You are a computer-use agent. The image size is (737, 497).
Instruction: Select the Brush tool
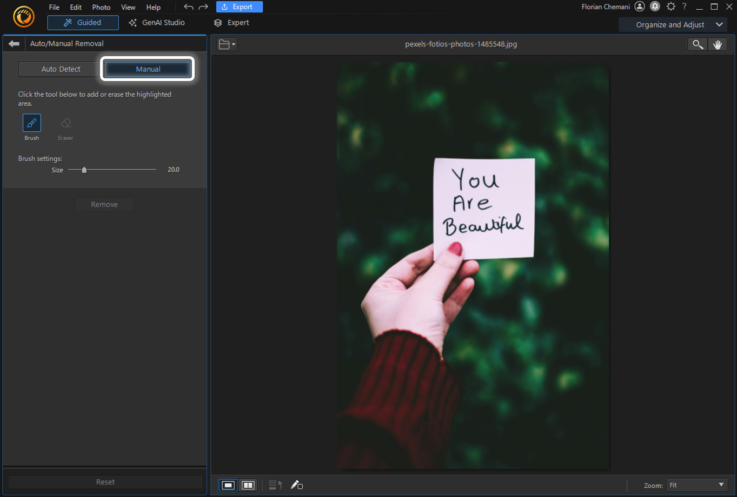pyautogui.click(x=31, y=123)
